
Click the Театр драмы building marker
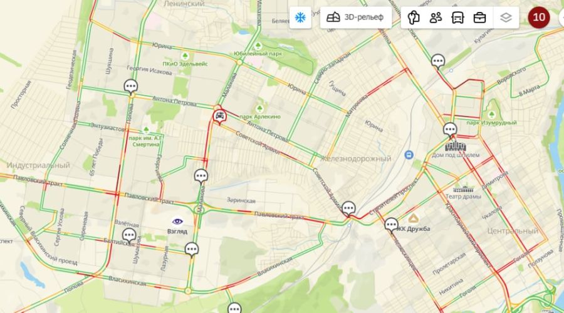click(x=463, y=190)
